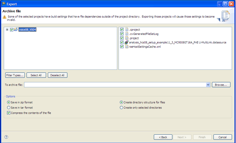Close the Export window

[x=231, y=4]
